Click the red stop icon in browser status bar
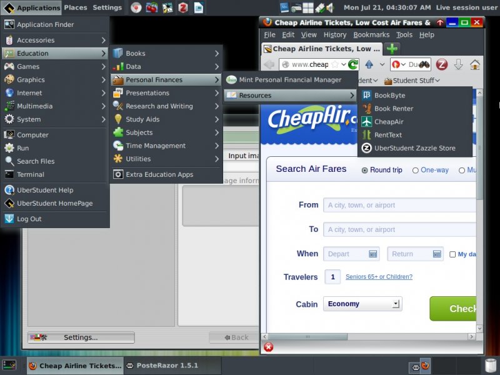 tap(269, 347)
